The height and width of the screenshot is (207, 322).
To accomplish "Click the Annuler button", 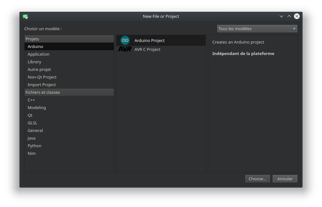I will tap(285, 179).
